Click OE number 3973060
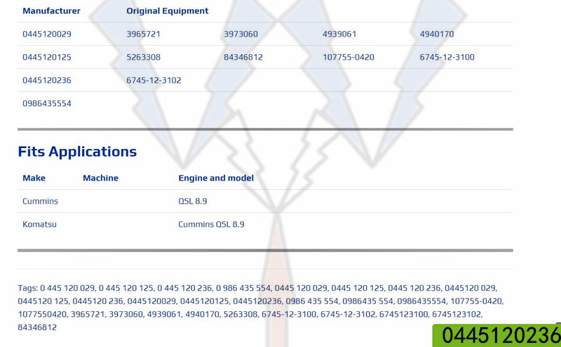The image size is (561, 347). pos(241,34)
